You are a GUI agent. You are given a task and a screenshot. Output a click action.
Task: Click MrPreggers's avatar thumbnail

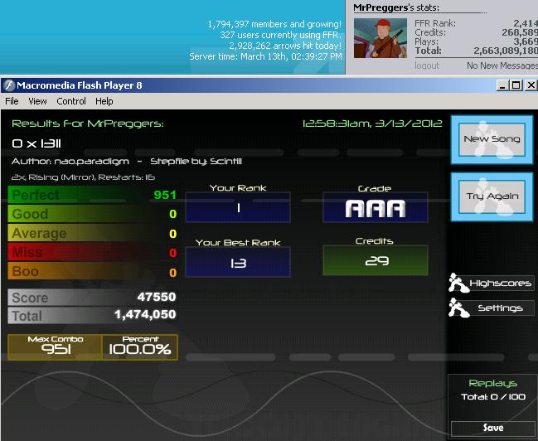coord(380,38)
